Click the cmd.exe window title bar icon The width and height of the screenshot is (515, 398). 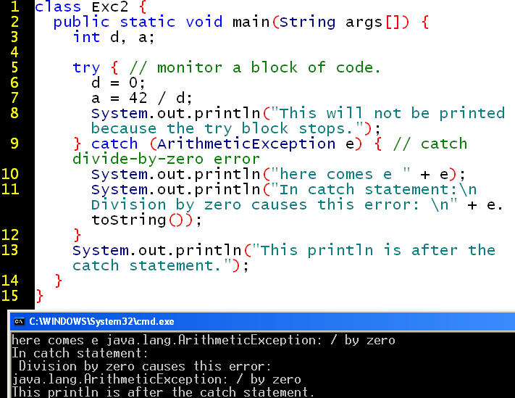(20, 321)
